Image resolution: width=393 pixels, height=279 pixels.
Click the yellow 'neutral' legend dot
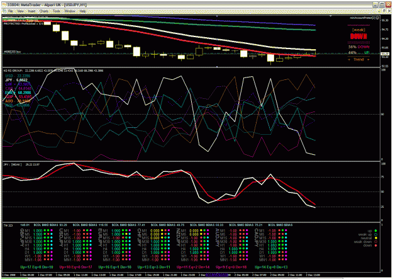click(375, 238)
